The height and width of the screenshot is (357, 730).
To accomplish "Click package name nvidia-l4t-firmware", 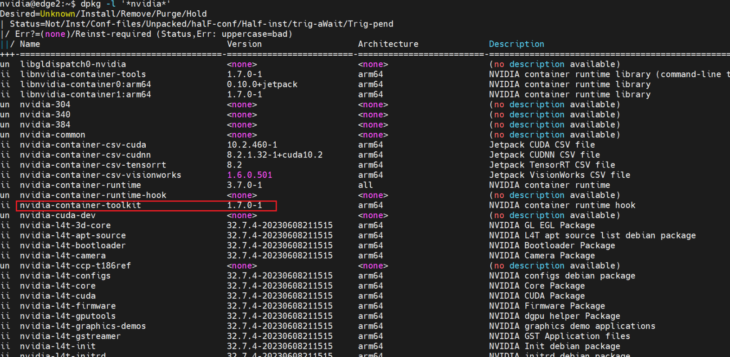I will 68,306.
